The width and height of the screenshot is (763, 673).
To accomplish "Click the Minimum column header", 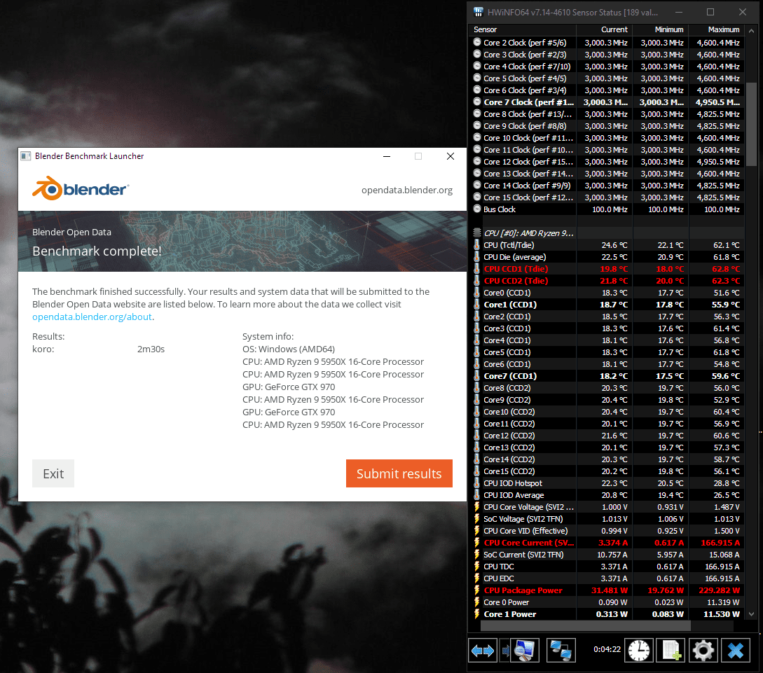I will pos(660,29).
